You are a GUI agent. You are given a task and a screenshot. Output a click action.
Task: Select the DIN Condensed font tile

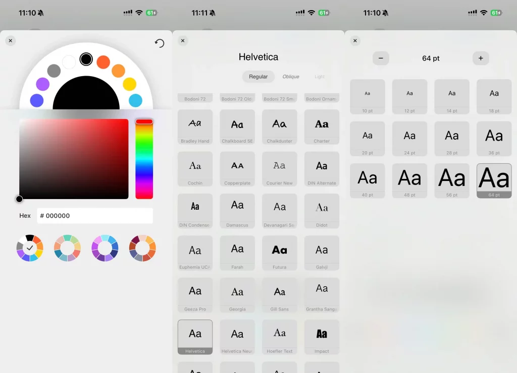[195, 211]
